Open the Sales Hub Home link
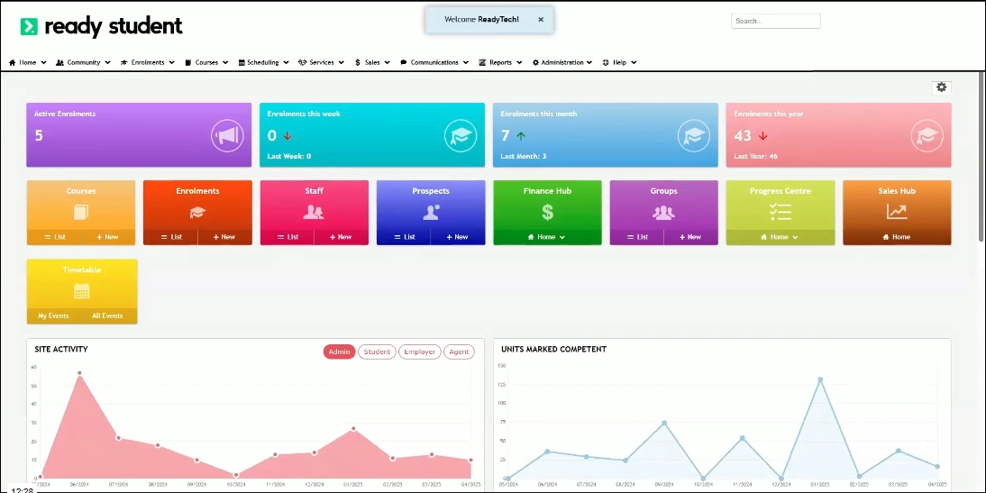Screen dimensions: 986x493 click(x=897, y=237)
